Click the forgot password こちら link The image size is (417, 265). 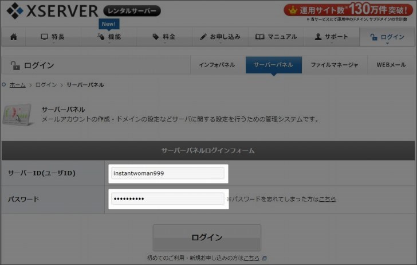tap(327, 199)
